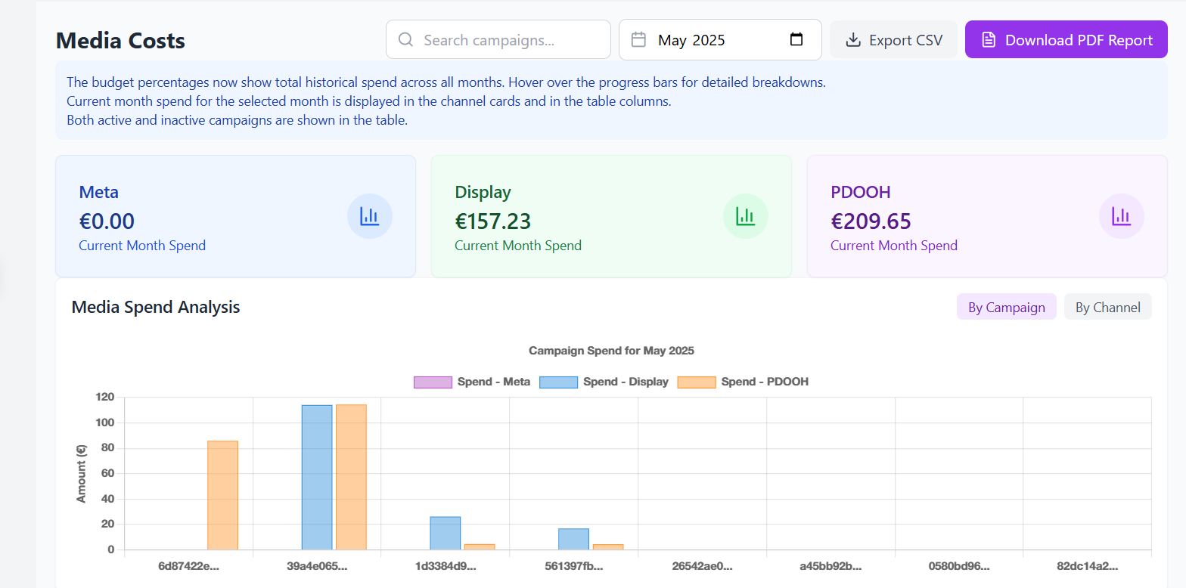Screen dimensions: 1186x588
Task: Click the magnifier icon in the search box
Action: 405,39
